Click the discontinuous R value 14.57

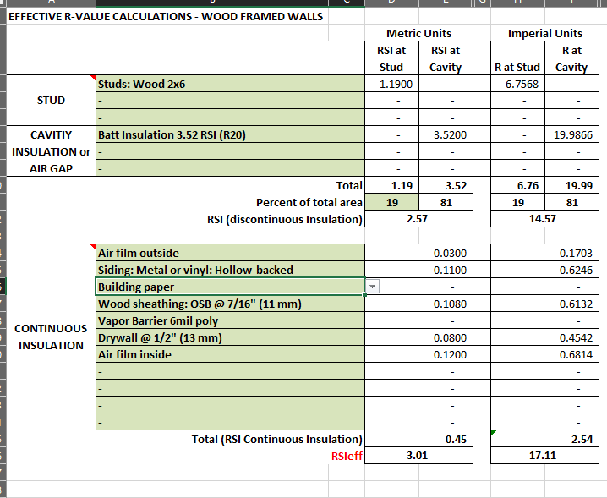tap(544, 219)
